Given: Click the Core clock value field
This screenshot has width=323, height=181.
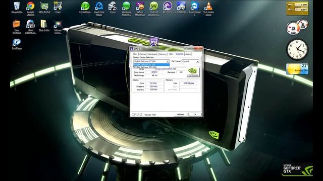Looking at the screenshot, I should [153, 83].
